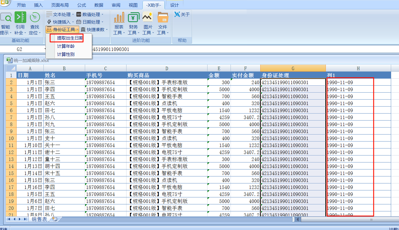The image size is (399, 230).
Task: Switch to the 视图 ribbon tab
Action: pyautogui.click(x=133, y=5)
